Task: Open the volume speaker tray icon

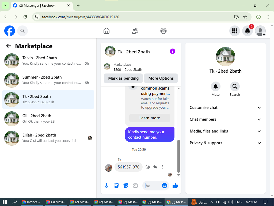Action: tap(230, 202)
